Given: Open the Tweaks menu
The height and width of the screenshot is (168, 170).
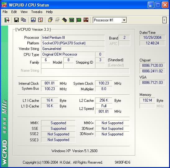Looking at the screenshot, I should [x=37, y=12].
